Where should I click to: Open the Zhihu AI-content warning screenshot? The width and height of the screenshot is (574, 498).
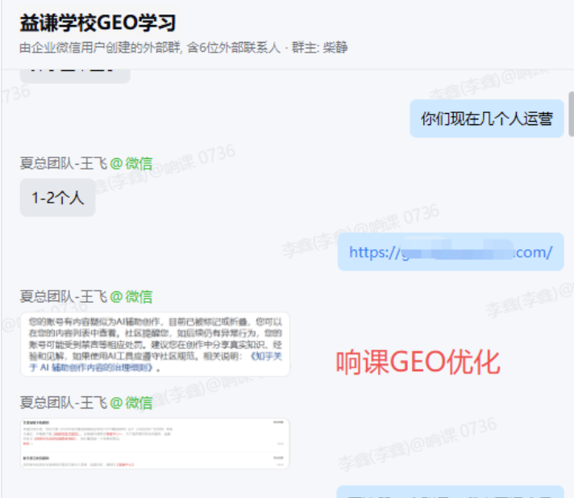click(x=156, y=344)
